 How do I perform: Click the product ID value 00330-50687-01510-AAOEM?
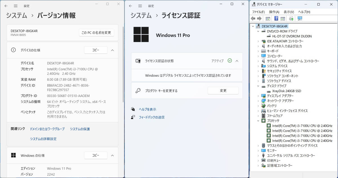[69, 96]
